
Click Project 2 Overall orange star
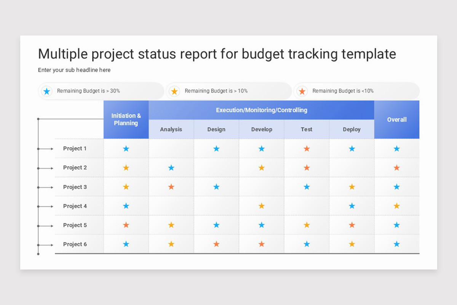tap(397, 168)
